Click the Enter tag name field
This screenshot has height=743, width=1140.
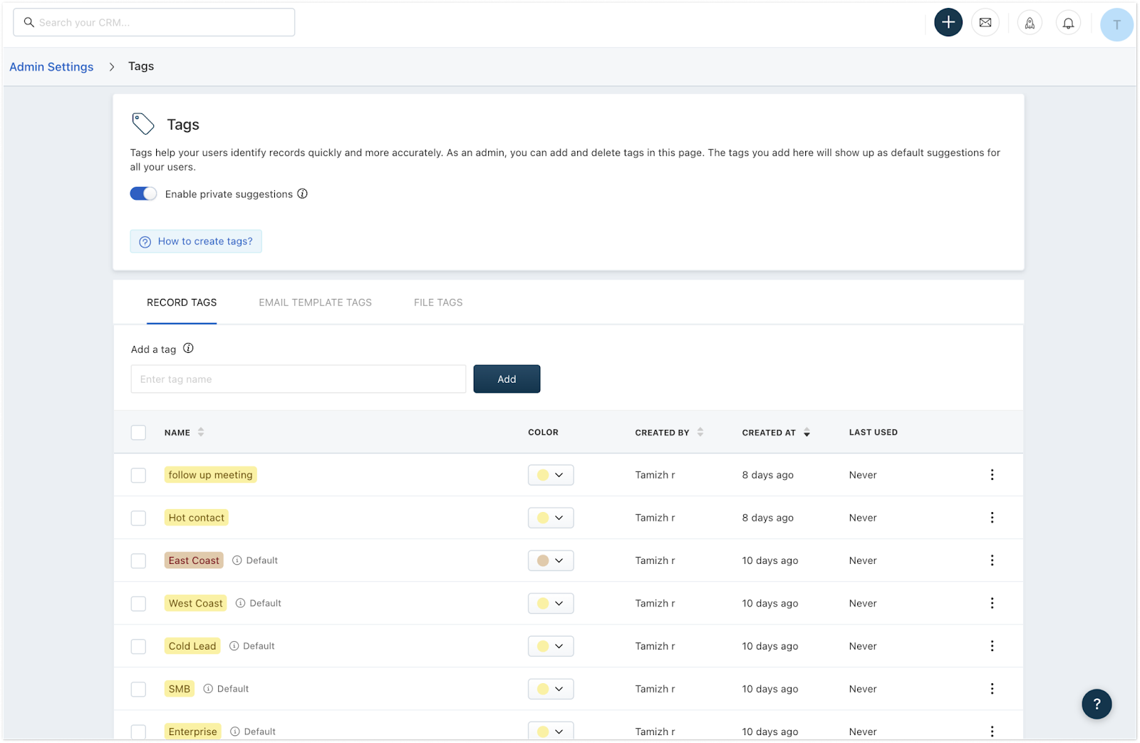[299, 379]
